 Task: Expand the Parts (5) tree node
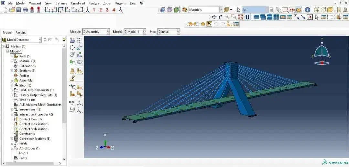coord(12,56)
